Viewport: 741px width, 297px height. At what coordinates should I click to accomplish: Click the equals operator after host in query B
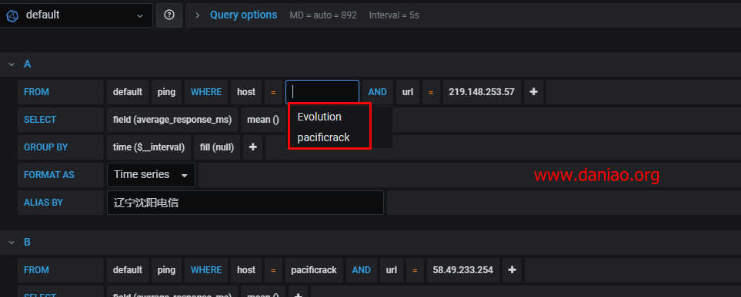click(x=273, y=270)
